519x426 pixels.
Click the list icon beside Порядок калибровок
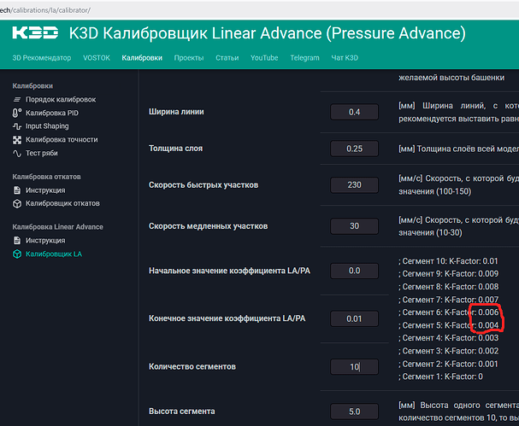pyautogui.click(x=17, y=100)
